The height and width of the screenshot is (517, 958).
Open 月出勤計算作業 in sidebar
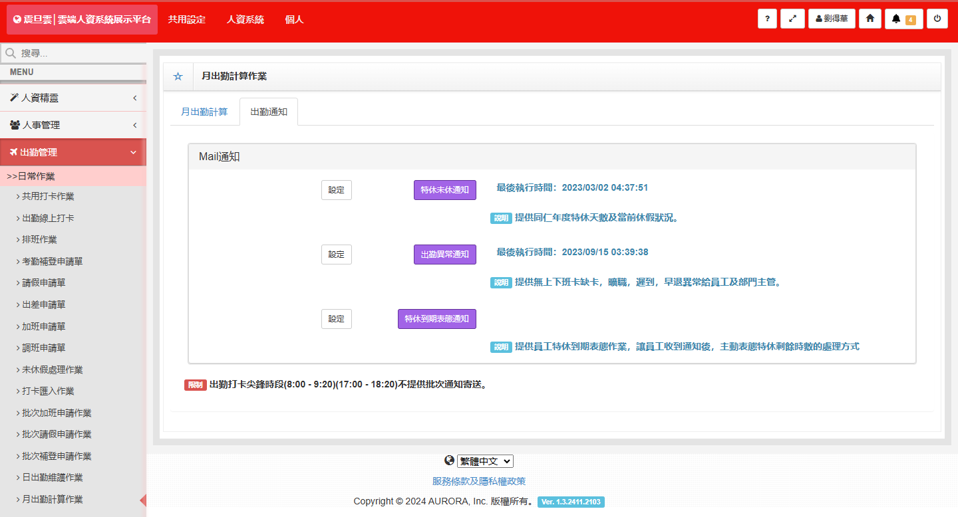pos(52,500)
